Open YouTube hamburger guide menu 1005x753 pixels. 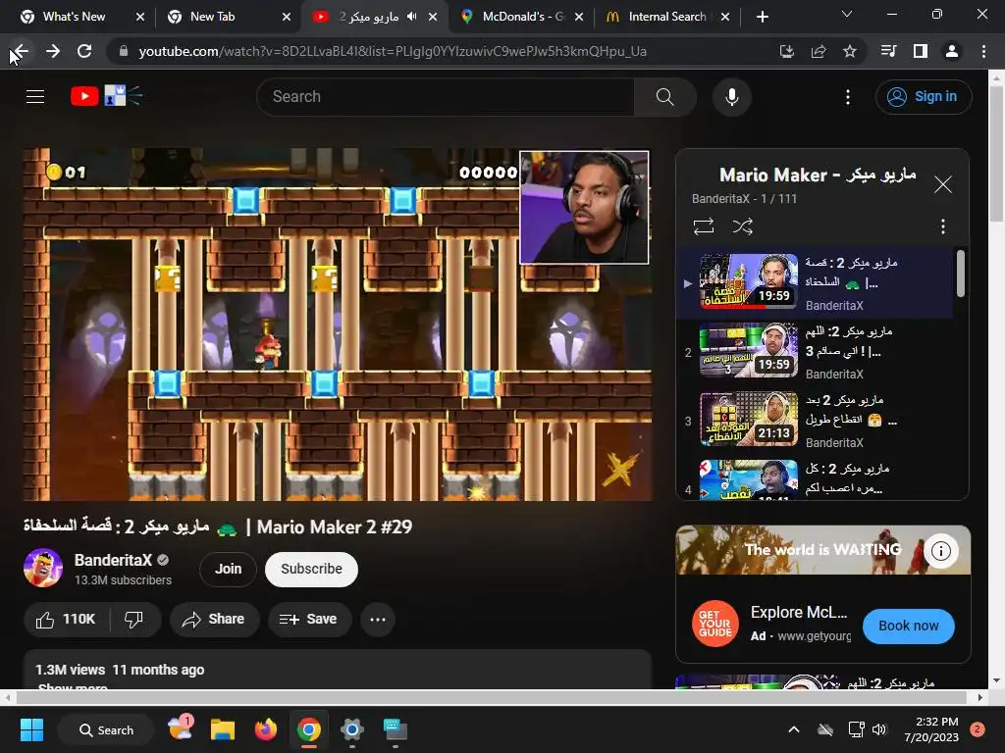[35, 97]
